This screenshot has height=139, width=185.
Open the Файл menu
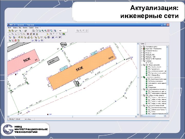9,28
